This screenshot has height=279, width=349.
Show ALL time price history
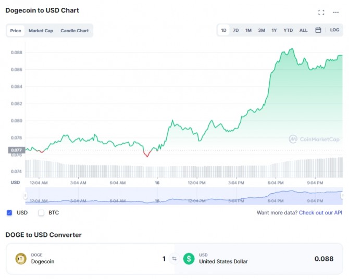click(303, 30)
